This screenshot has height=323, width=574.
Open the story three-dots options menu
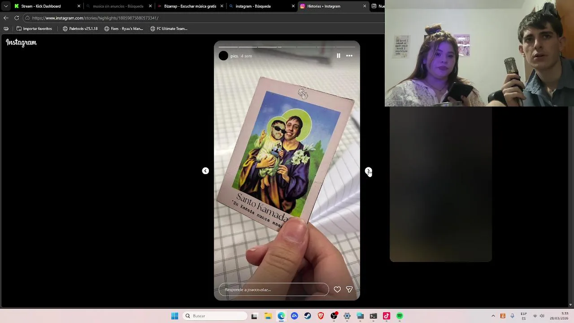349,56
